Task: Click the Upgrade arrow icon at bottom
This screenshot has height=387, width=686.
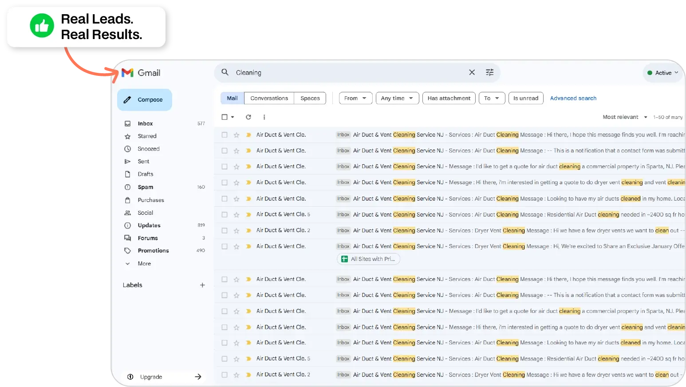Action: coord(198,376)
